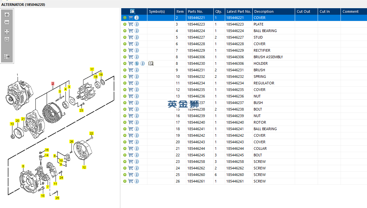Sort by Parts No. column header

(x=200, y=11)
